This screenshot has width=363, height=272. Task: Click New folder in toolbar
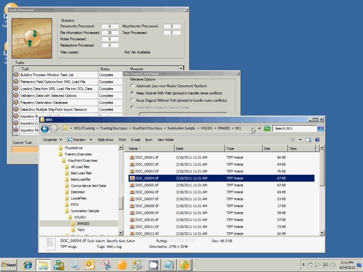(x=166, y=140)
